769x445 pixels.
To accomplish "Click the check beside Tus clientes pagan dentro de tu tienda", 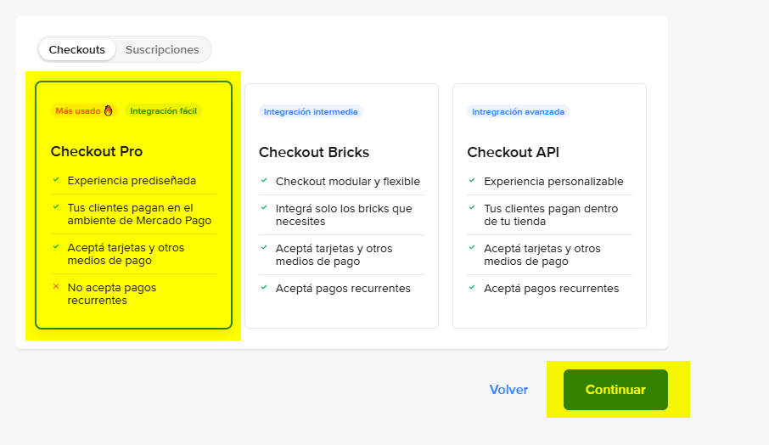I will (x=473, y=207).
